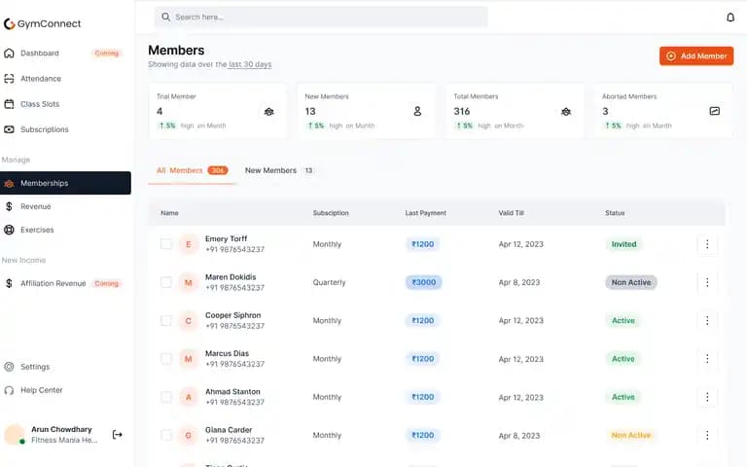Log out using the exit icon
Viewport: 747px width, 467px height.
click(x=117, y=434)
